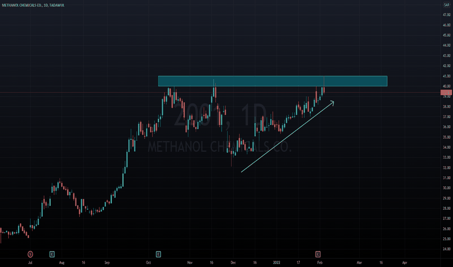Click the 36.00 price axis label
The width and height of the screenshot is (453, 267).
(x=447, y=127)
